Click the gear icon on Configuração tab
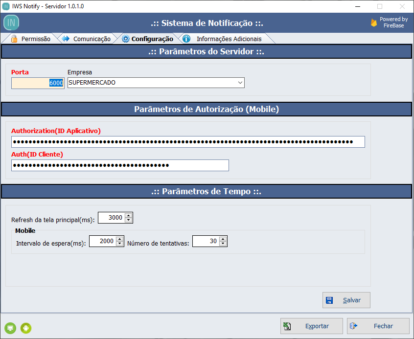 click(126, 39)
